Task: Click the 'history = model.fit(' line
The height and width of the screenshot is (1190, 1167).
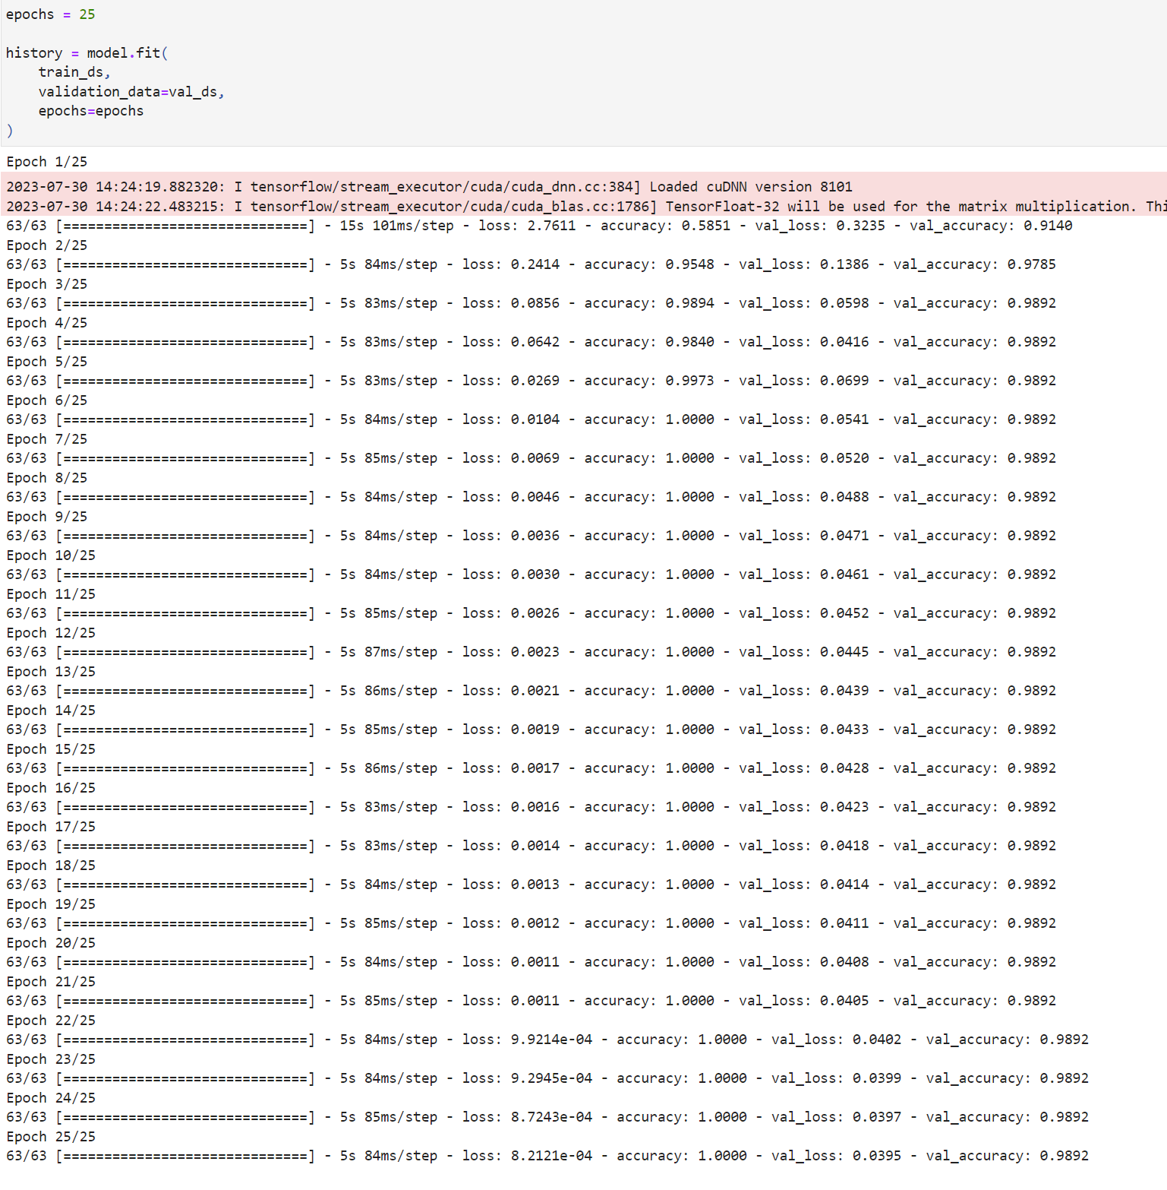Action: pos(87,53)
